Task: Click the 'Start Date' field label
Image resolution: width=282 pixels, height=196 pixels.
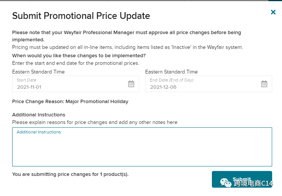Action: click(x=27, y=80)
